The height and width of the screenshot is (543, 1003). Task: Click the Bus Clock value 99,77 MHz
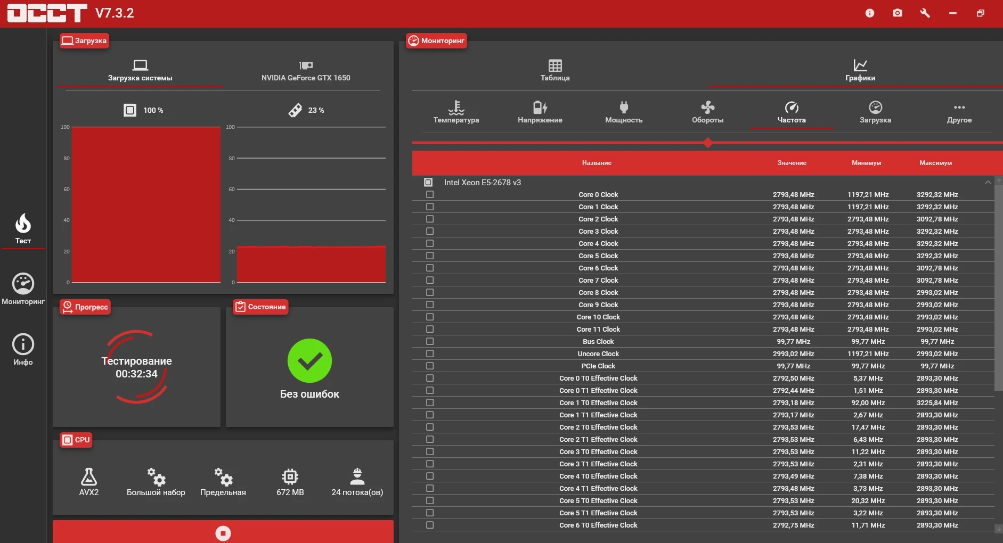tap(793, 341)
